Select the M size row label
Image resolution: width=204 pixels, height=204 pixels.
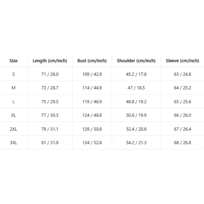[x=14, y=88]
